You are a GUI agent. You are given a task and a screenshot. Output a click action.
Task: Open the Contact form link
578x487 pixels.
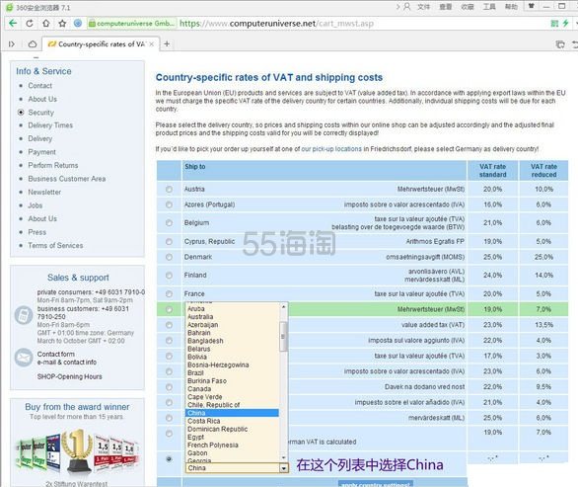coord(55,354)
